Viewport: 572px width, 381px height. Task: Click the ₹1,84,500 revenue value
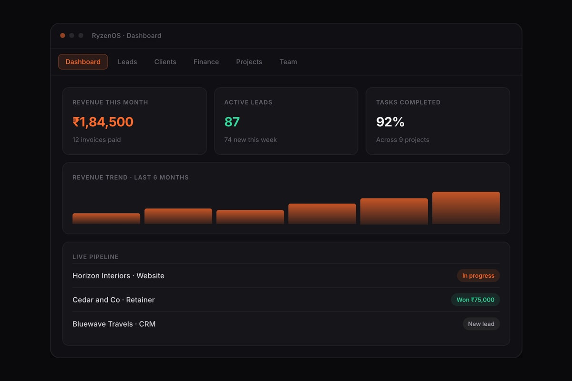[x=103, y=122]
